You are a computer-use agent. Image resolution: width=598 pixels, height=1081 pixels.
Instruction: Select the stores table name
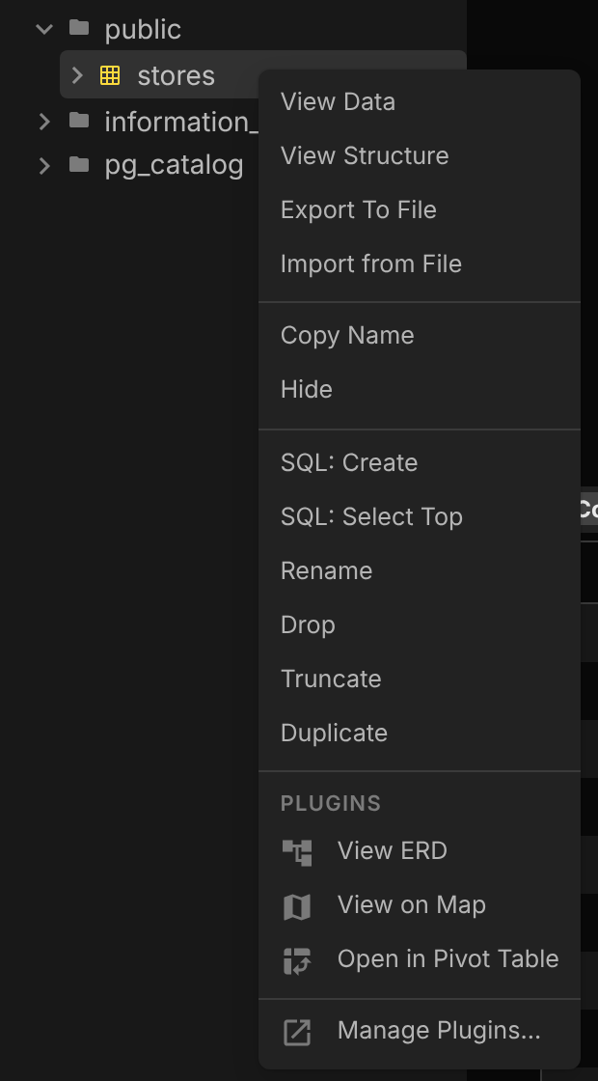point(177,76)
